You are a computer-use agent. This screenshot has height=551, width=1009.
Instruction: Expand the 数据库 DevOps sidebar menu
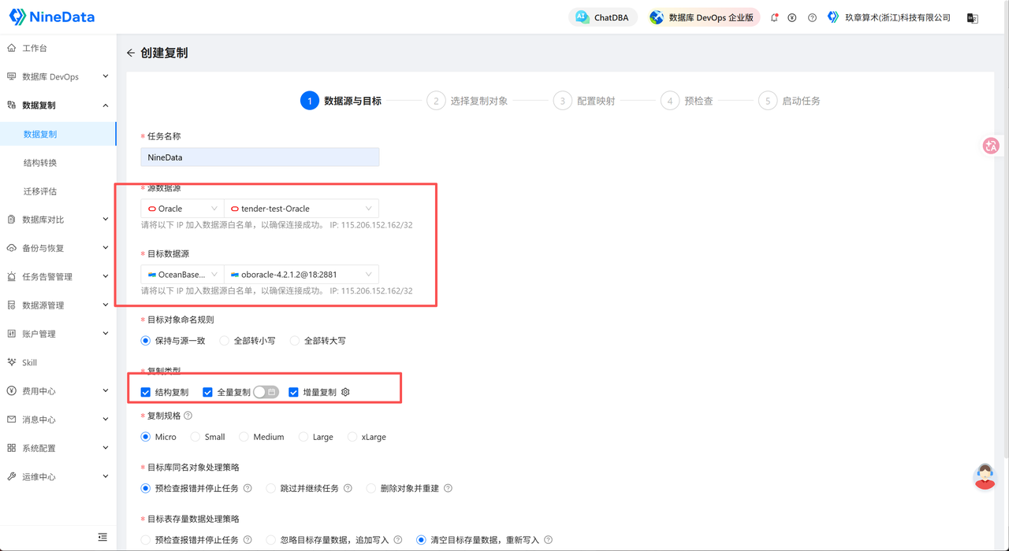click(58, 76)
